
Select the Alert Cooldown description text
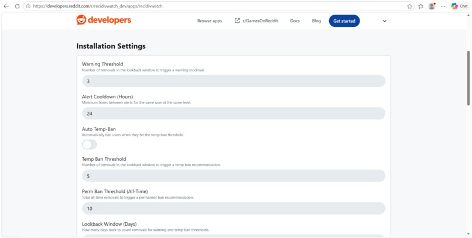(136, 102)
